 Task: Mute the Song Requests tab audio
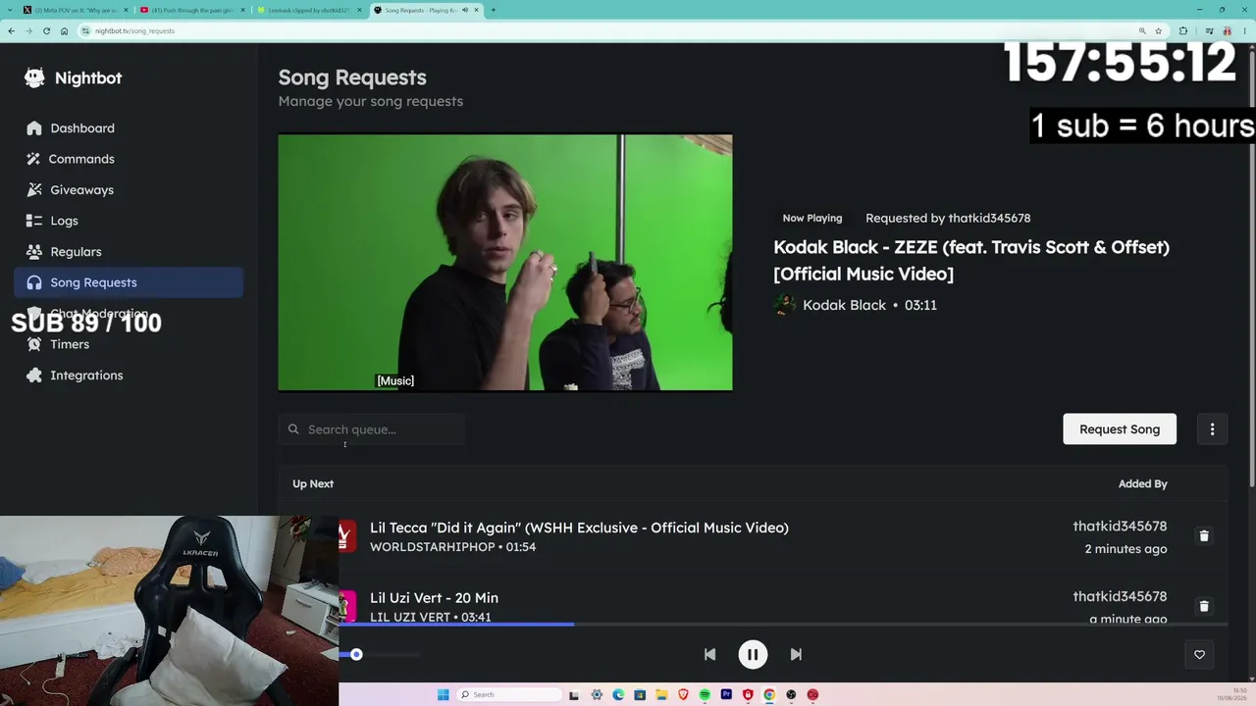pyautogui.click(x=465, y=10)
